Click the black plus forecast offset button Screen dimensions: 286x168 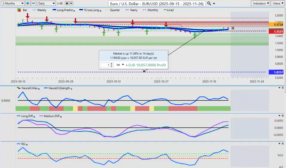pyautogui.click(x=67, y=3)
